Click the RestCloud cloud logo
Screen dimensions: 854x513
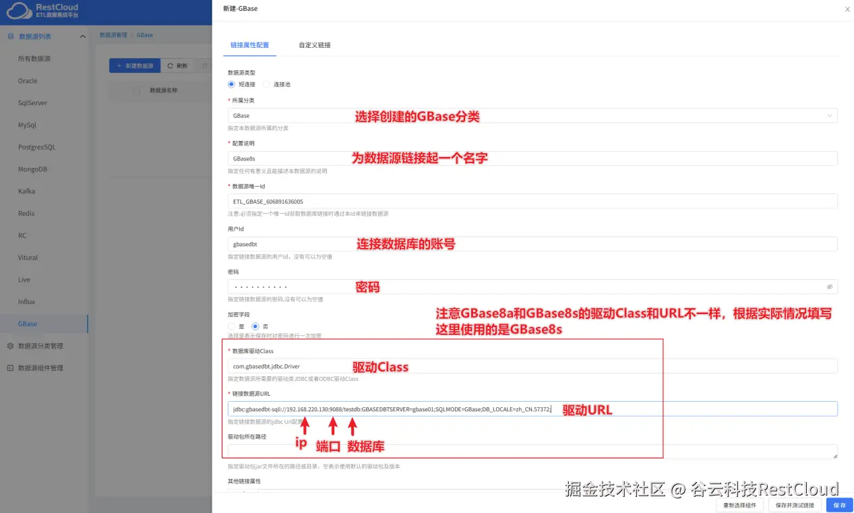(x=20, y=11)
